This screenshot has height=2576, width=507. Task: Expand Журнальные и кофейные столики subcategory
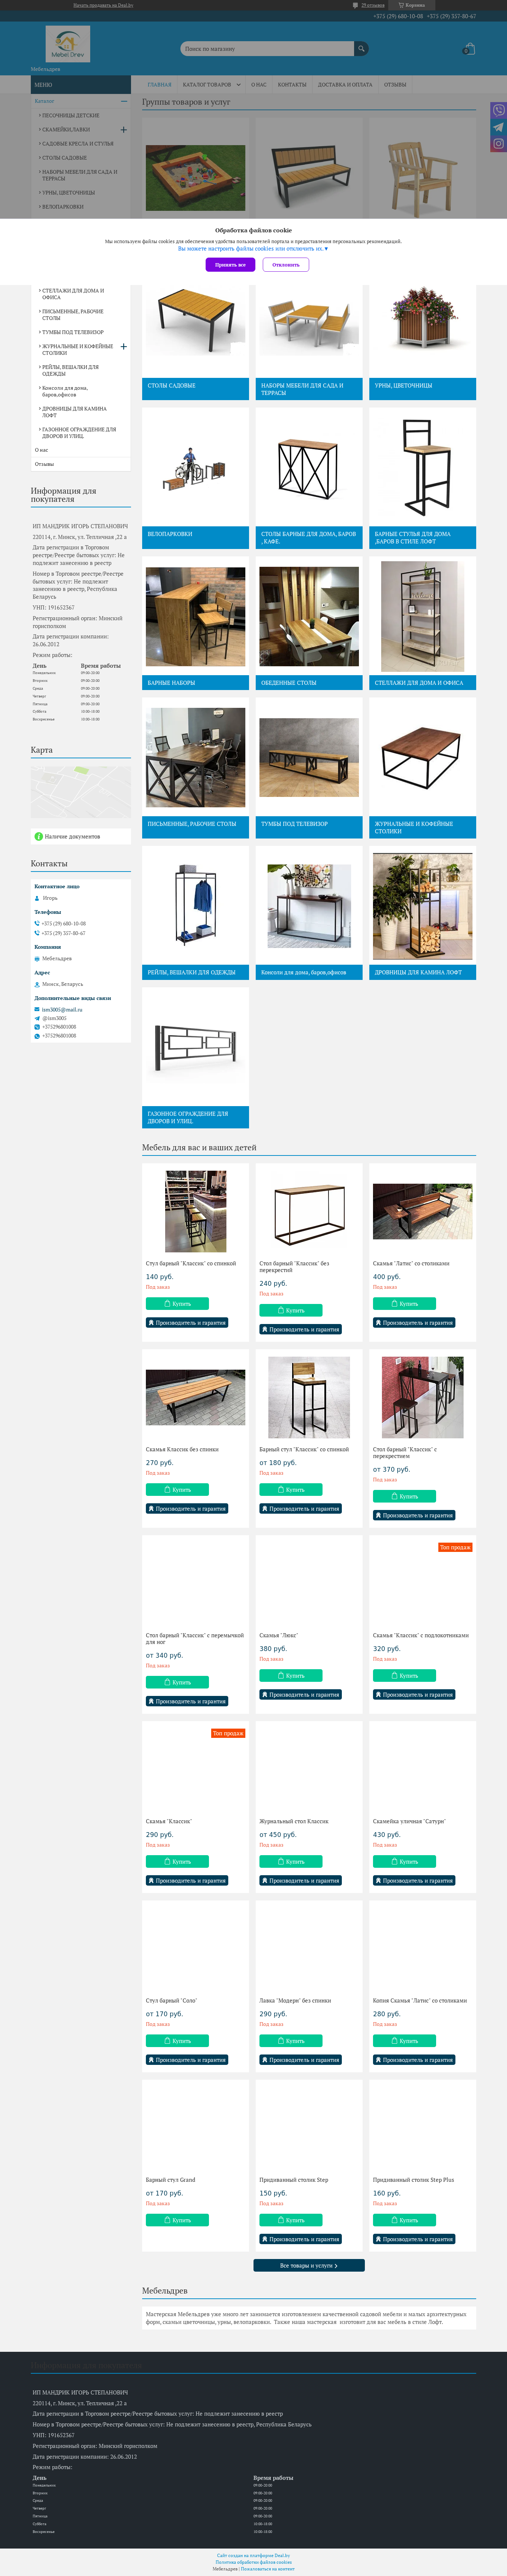click(124, 347)
